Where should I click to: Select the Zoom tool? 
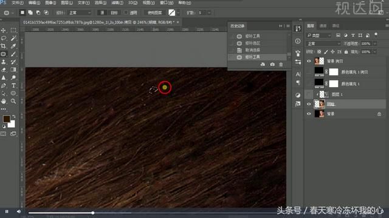(13, 101)
